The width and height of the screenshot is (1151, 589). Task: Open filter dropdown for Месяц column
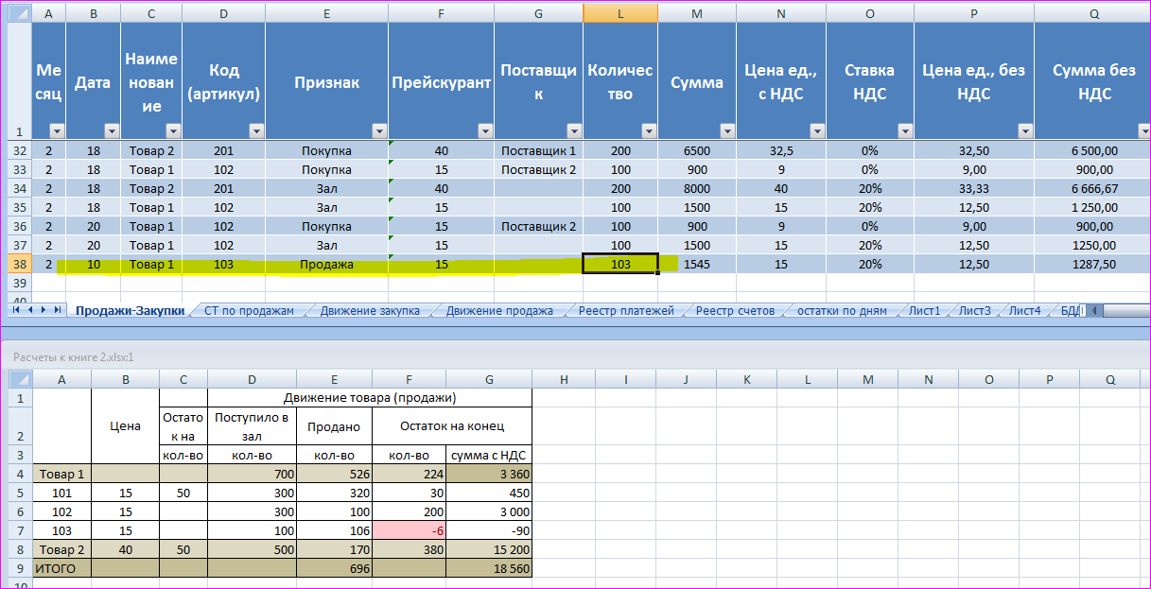pyautogui.click(x=56, y=131)
